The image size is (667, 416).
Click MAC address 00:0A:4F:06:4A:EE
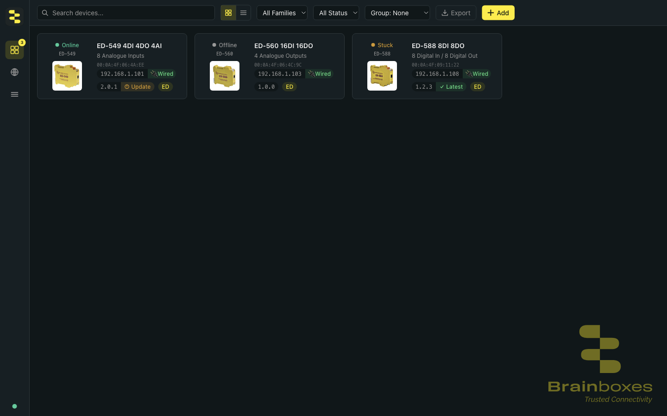(x=120, y=65)
